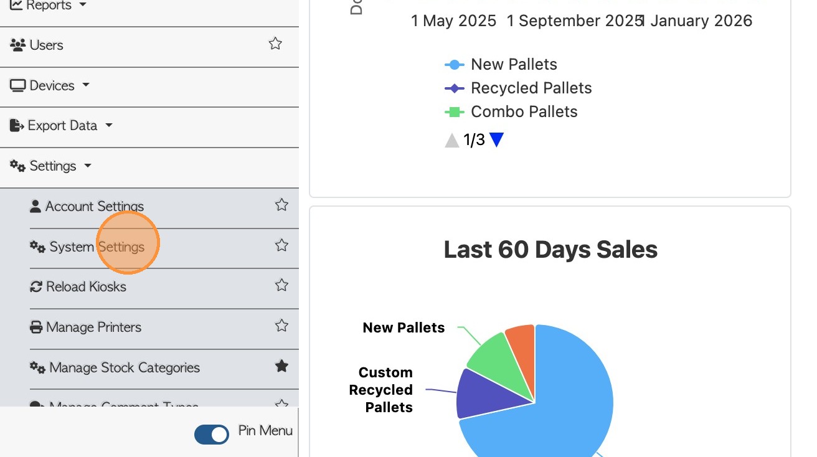Unstar Manage Stock Categories favorite
The width and height of the screenshot is (817, 457).
click(281, 366)
